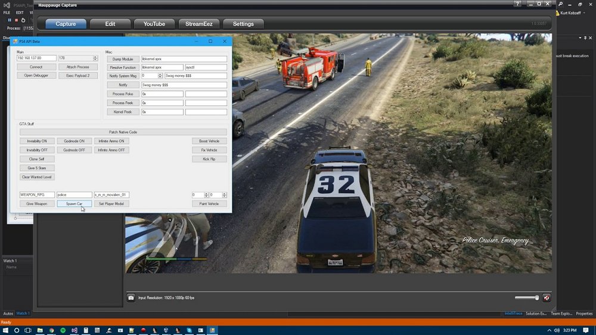This screenshot has width=596, height=335.
Task: Click the IP address field 192.168.137.80
Action: point(36,58)
